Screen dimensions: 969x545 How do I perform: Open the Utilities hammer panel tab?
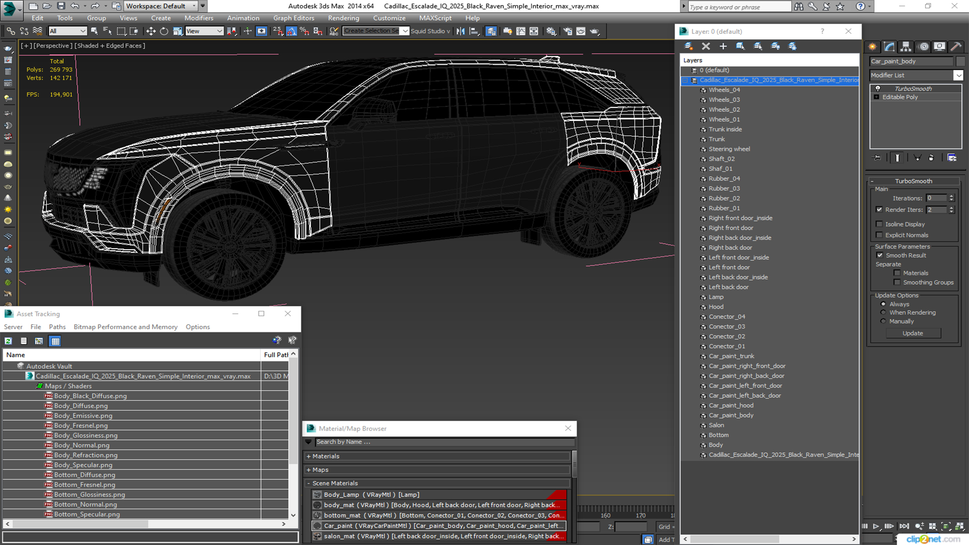pyautogui.click(x=955, y=46)
